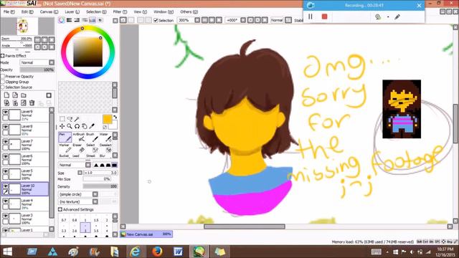The width and height of the screenshot is (459, 258).
Task: Open the Selection menu
Action: point(96,11)
